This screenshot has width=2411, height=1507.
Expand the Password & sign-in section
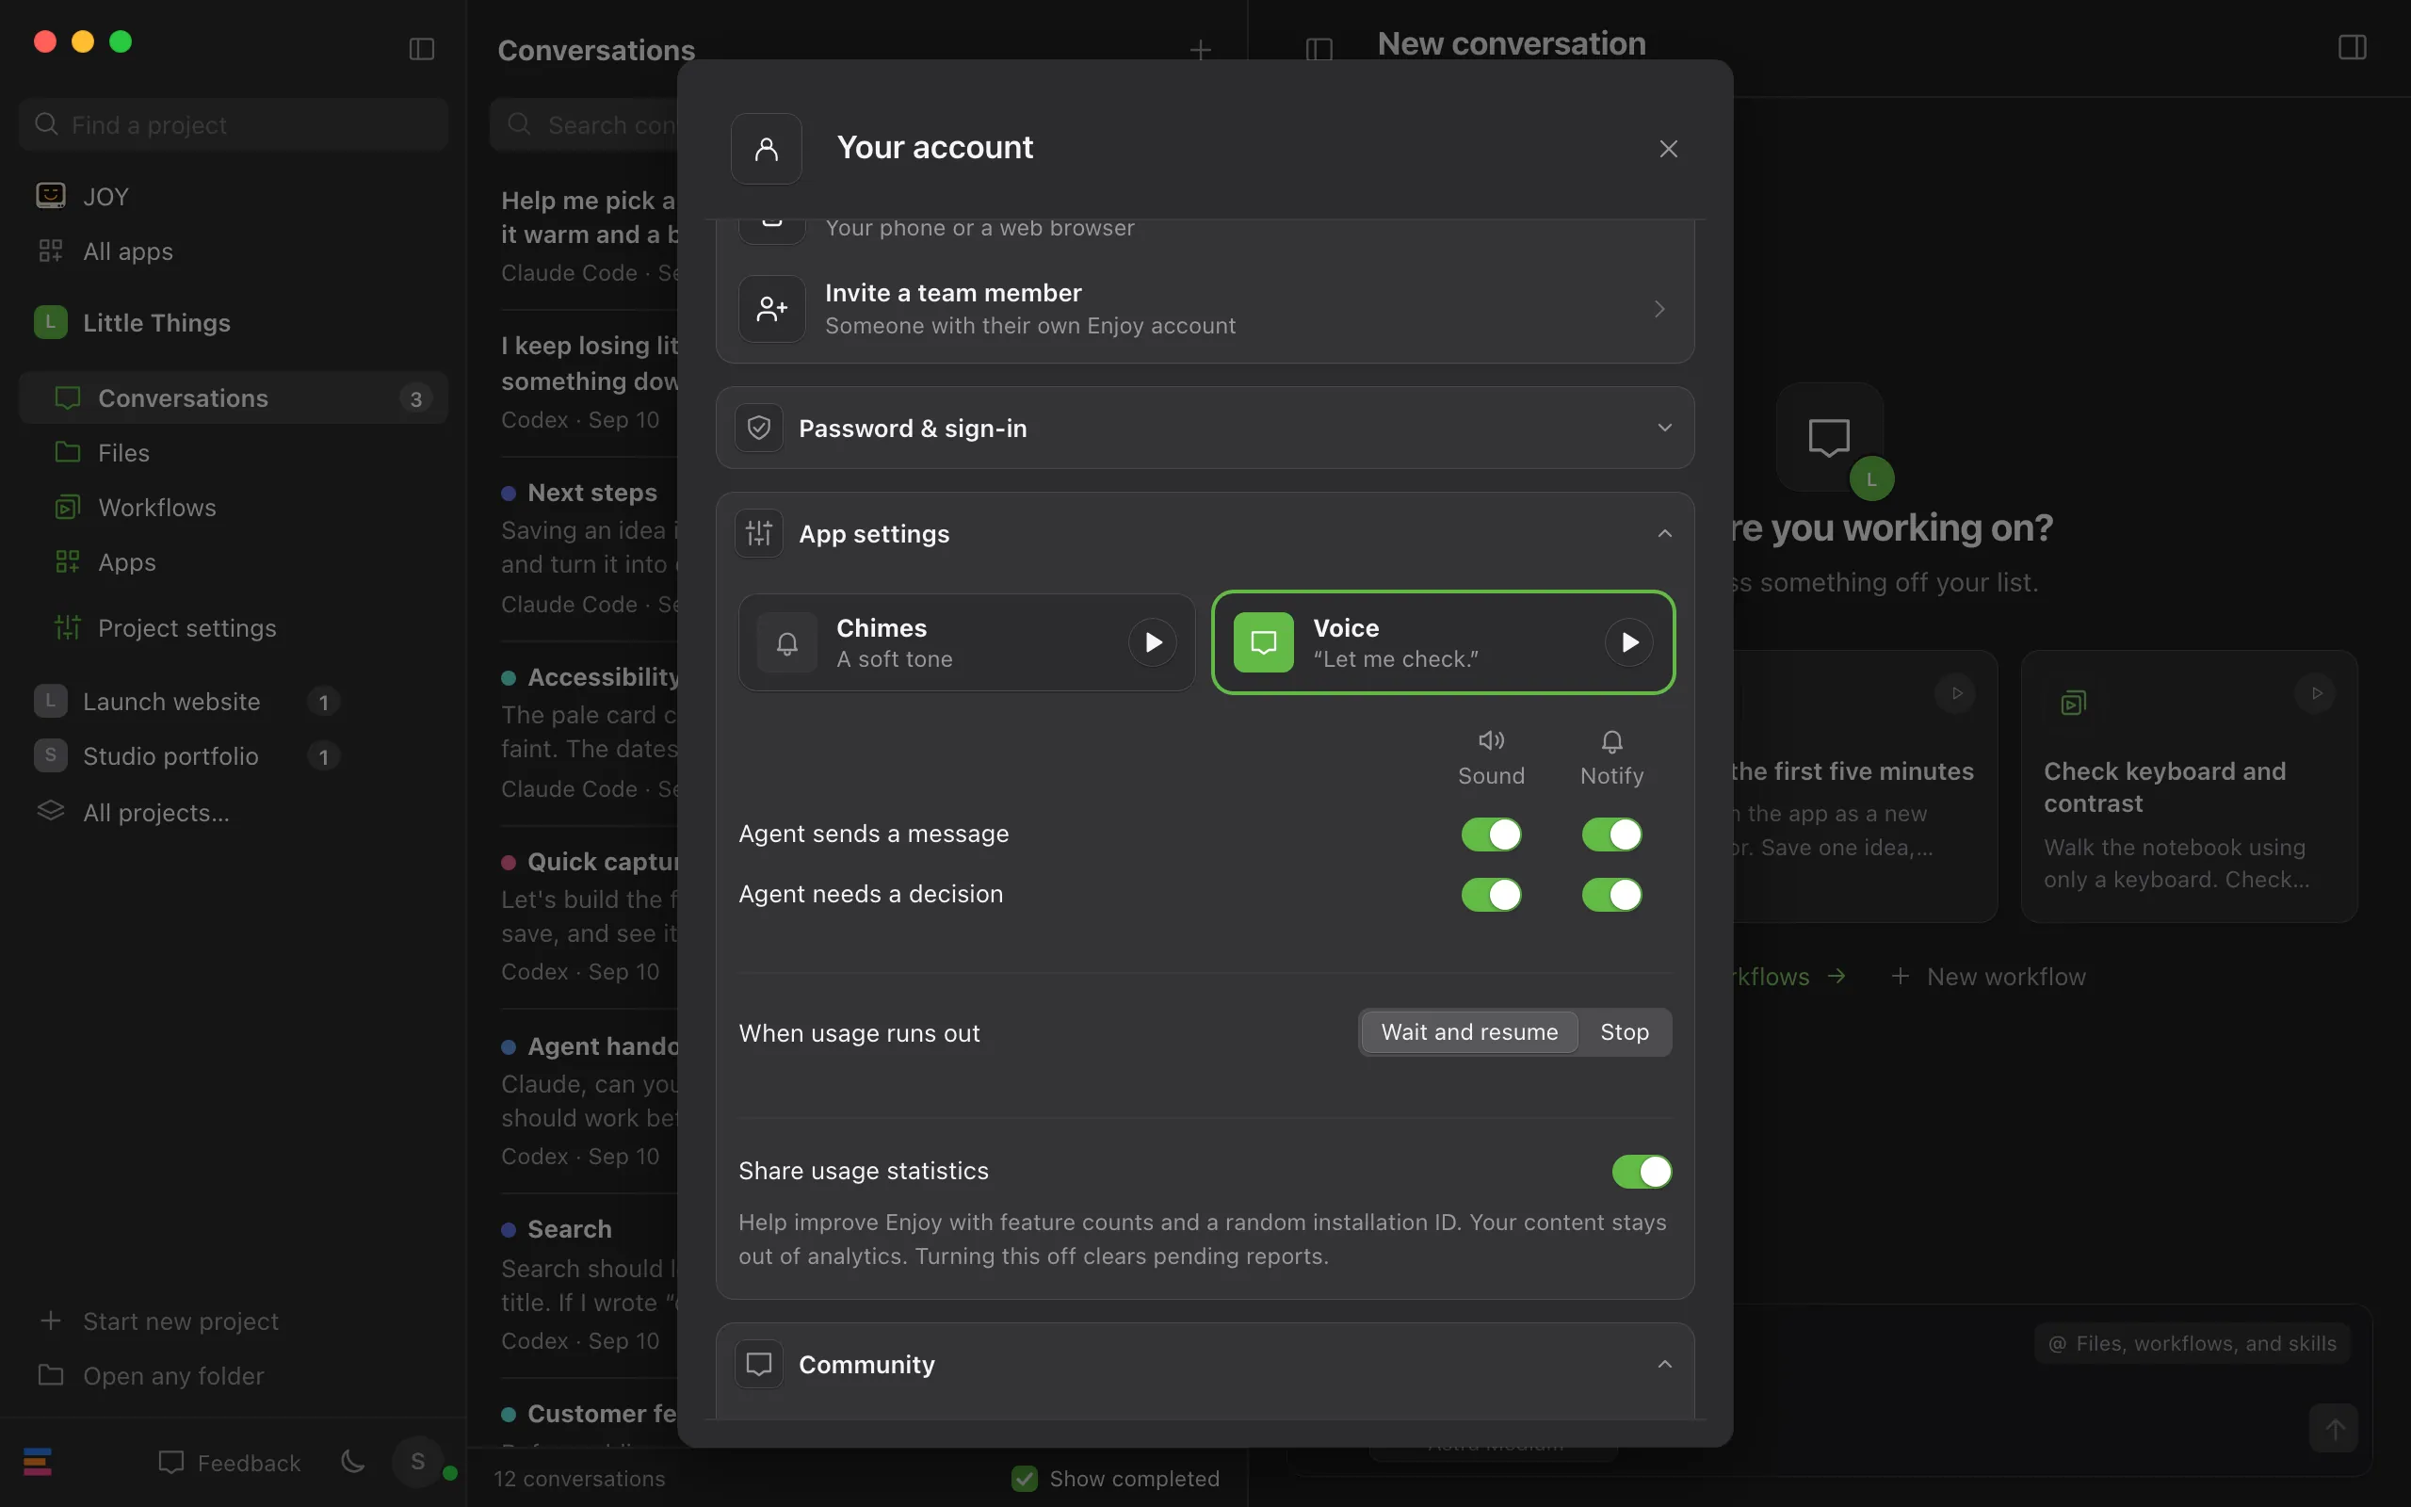[1205, 428]
